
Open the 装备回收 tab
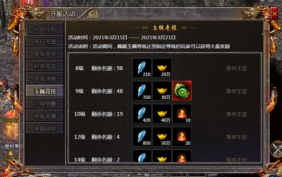(x=45, y=129)
